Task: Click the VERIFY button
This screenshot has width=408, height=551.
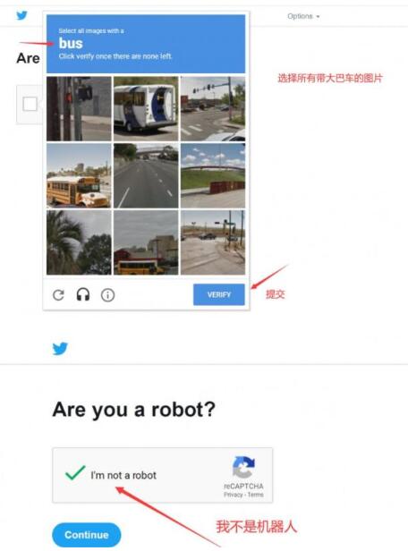Action: 219,294
